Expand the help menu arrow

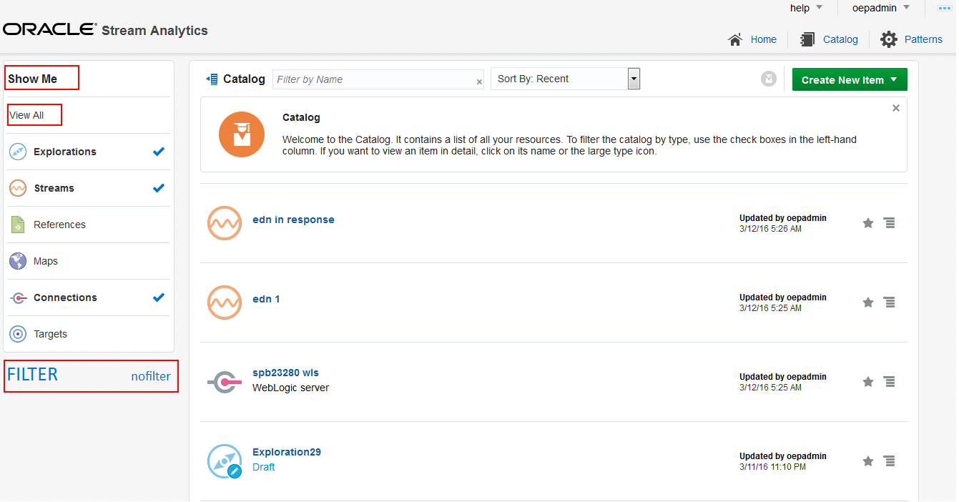(x=820, y=8)
